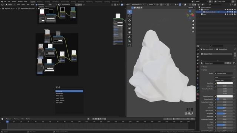Image resolution: width=237 pixels, height=133 pixels.
Task: Select the Cursor tool in viewport toolbar
Action: pos(130,16)
